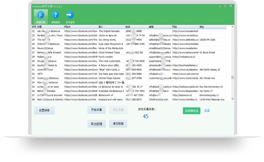Select '1109 West Magnolia Ave.' address cell
The width and height of the screenshot is (264, 162).
[x=213, y=100]
